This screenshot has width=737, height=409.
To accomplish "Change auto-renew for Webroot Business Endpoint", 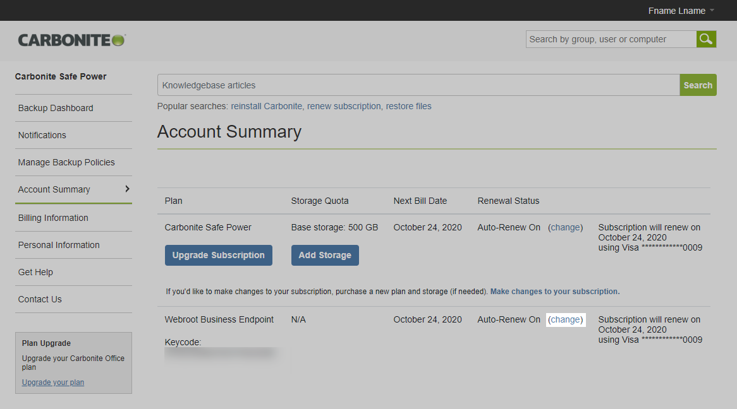I will [565, 319].
